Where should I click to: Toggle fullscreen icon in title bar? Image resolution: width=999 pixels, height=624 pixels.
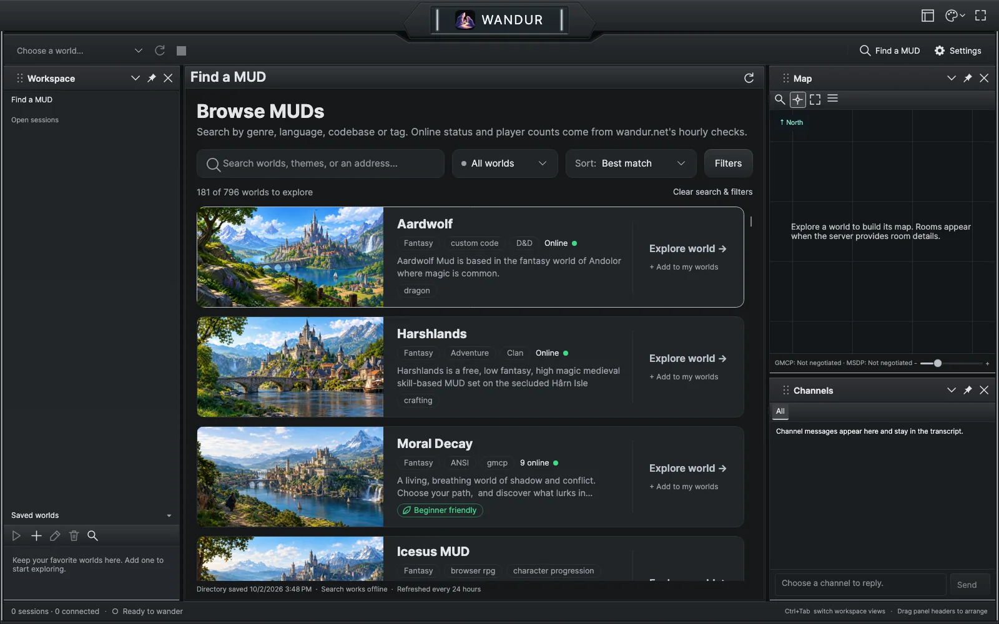[x=981, y=16]
